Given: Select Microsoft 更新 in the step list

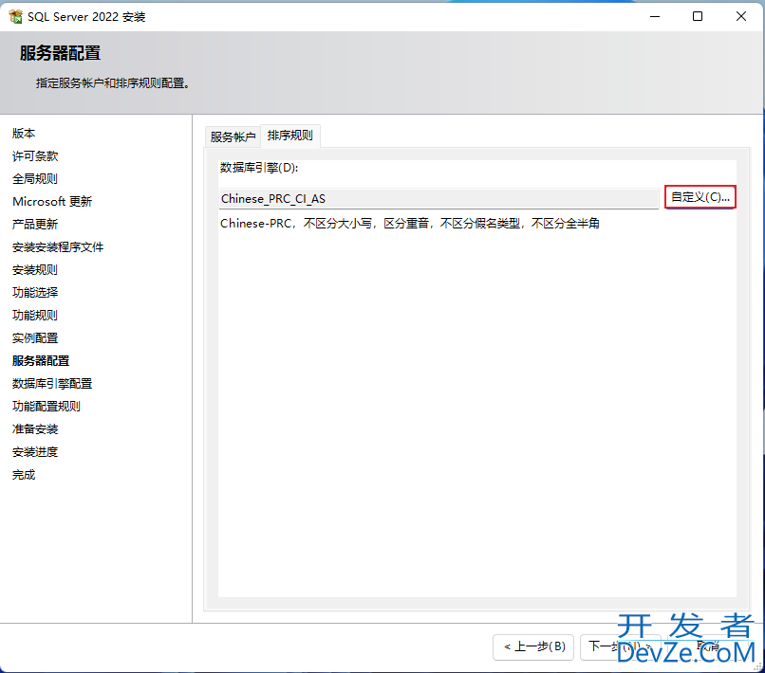Looking at the screenshot, I should click(52, 201).
